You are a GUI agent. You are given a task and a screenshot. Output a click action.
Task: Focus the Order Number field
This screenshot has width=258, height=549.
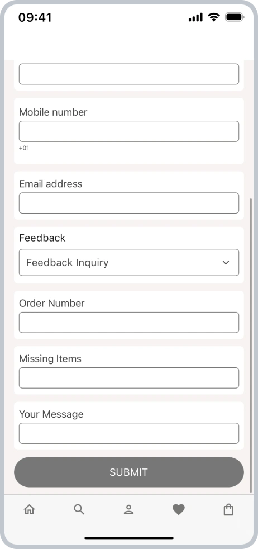tap(129, 323)
